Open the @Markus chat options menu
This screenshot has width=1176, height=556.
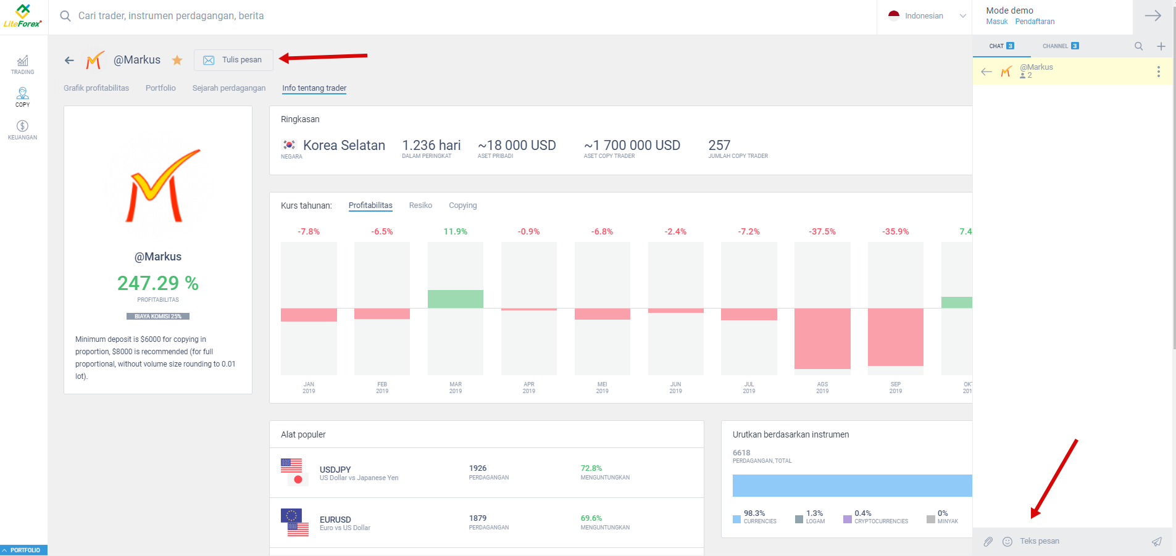tap(1158, 71)
